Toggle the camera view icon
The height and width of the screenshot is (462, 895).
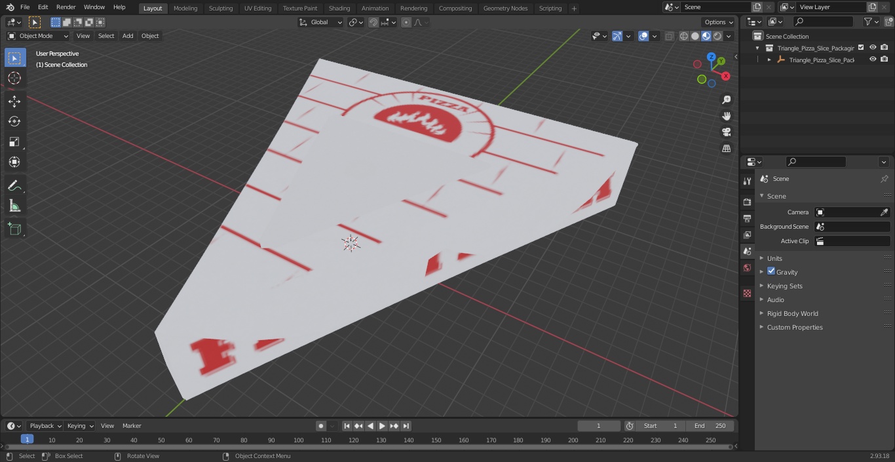[726, 132]
